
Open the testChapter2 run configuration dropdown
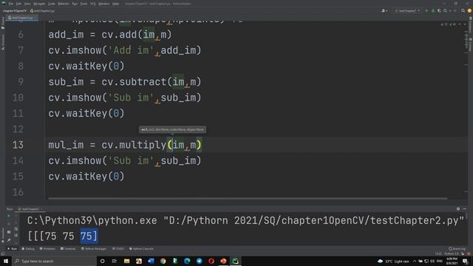(x=407, y=11)
